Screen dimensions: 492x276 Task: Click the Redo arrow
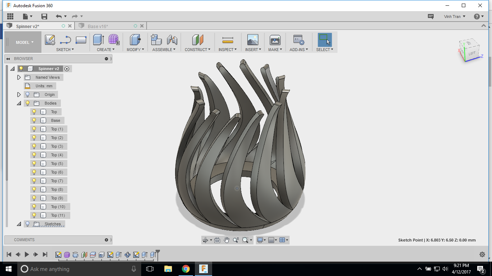coord(75,16)
